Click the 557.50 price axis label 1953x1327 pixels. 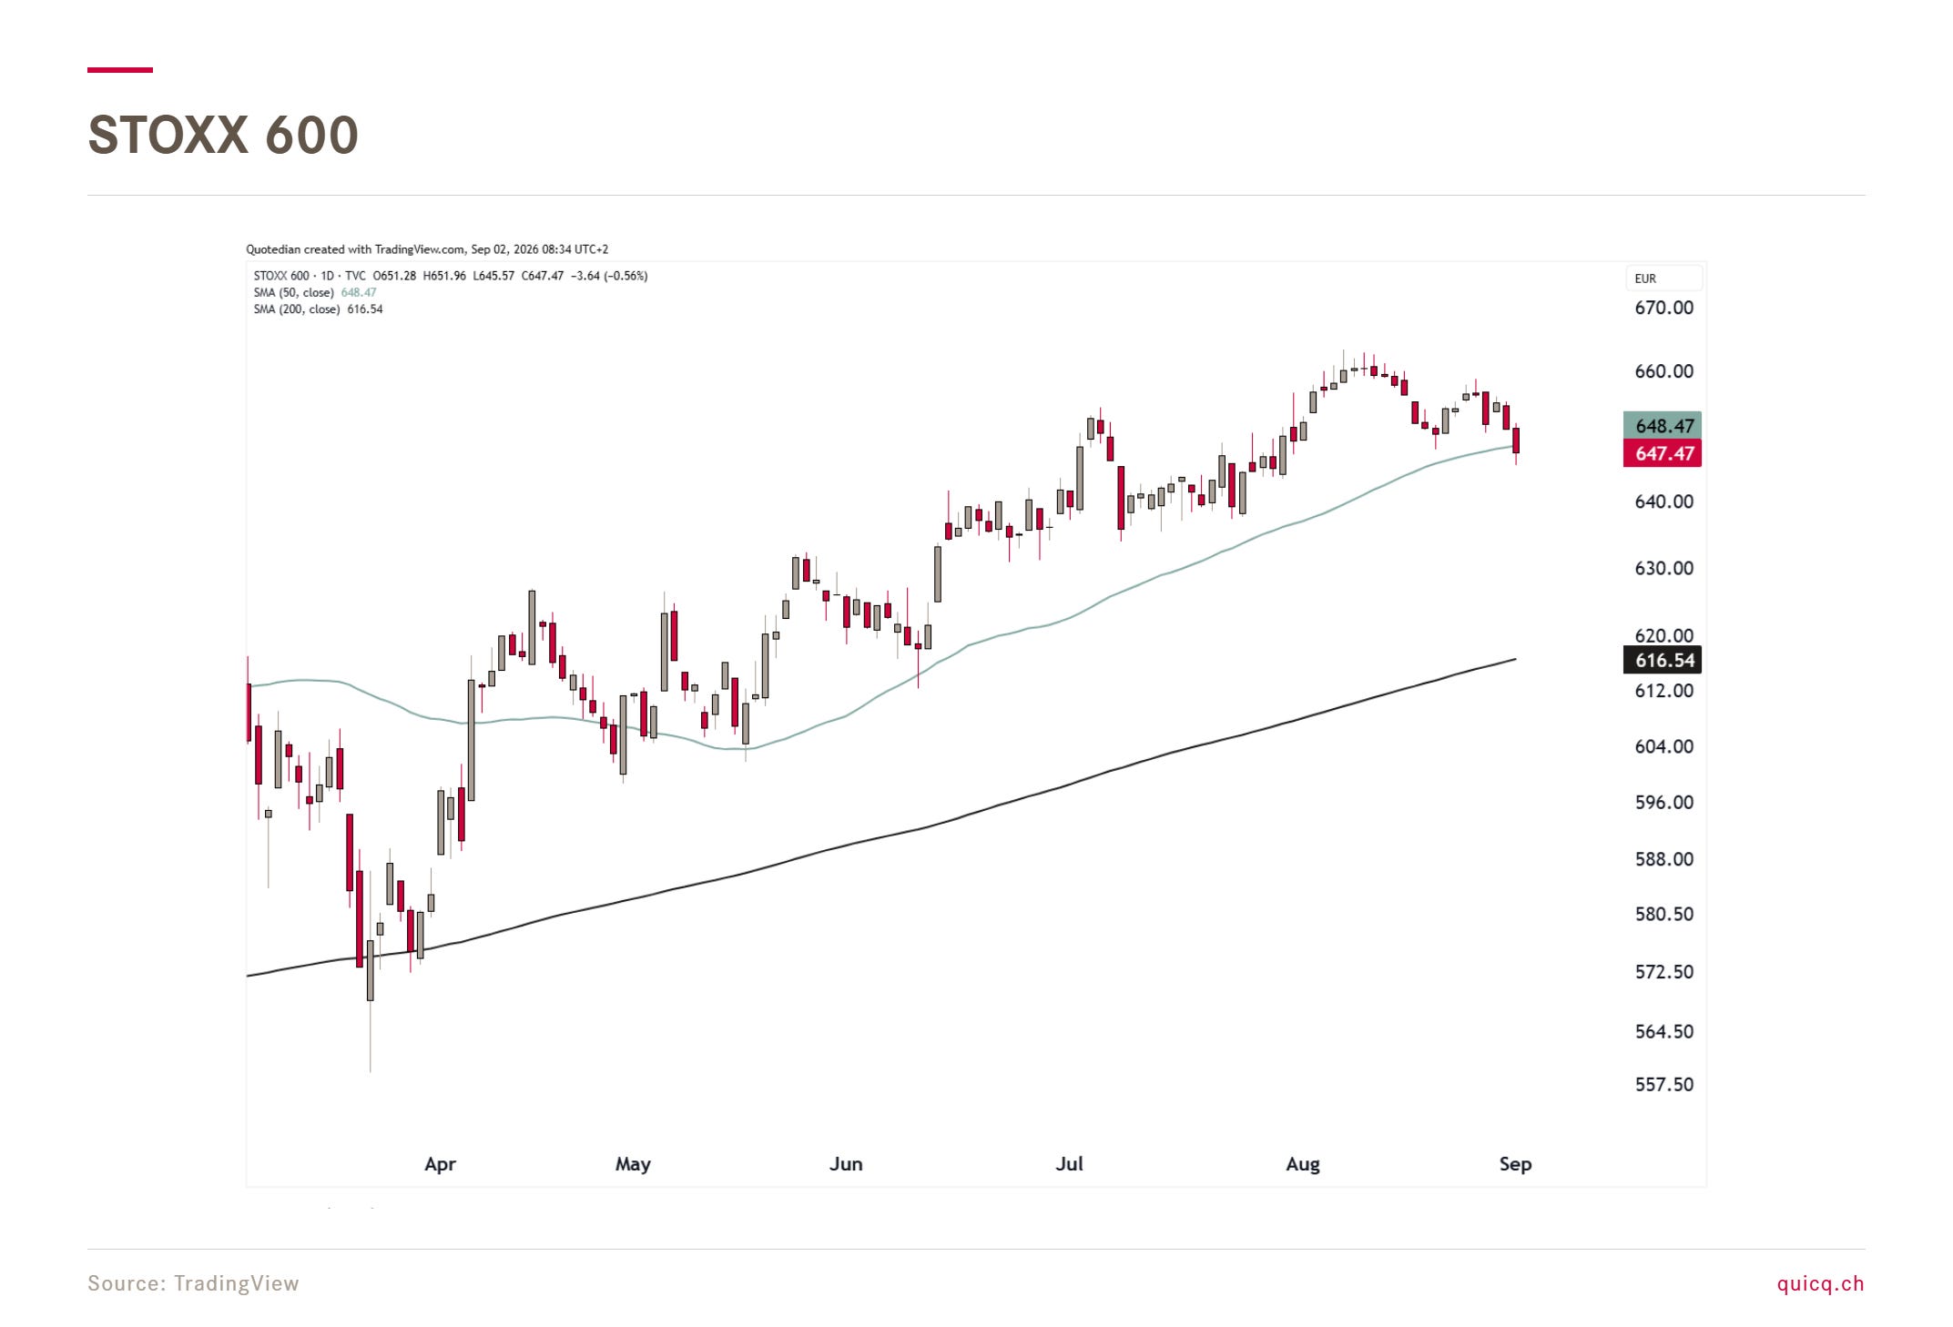click(x=1663, y=1085)
